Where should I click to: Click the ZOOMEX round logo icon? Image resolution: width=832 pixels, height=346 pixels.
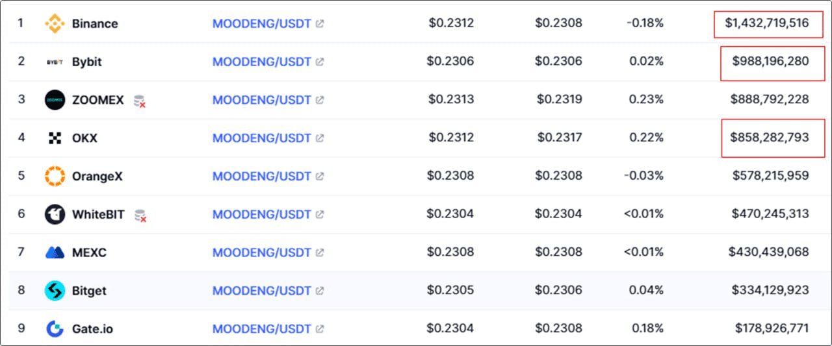[x=55, y=100]
